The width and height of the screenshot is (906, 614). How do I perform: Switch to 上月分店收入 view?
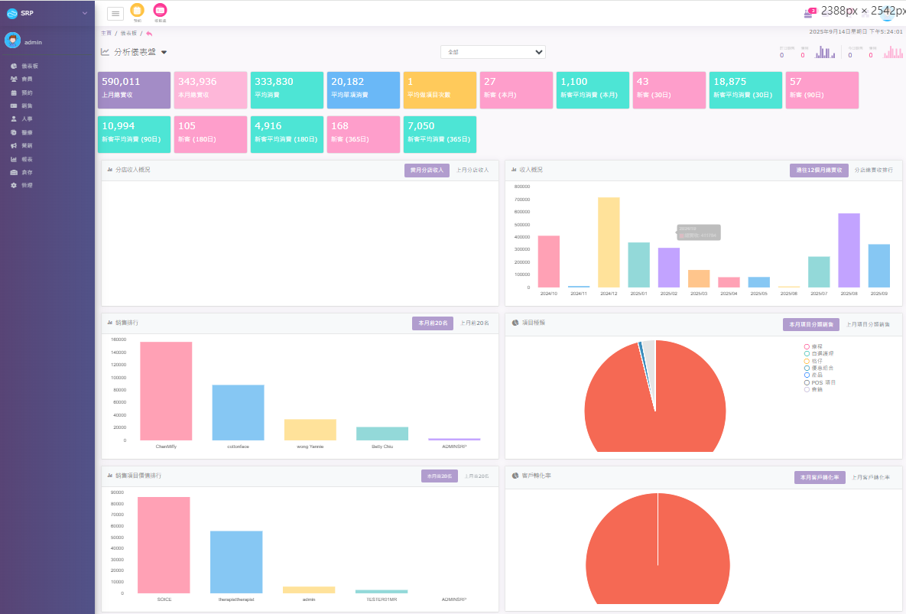tap(472, 170)
